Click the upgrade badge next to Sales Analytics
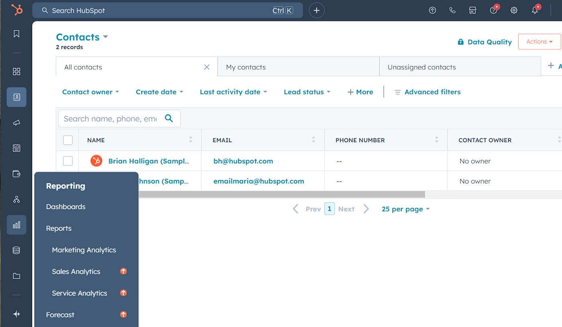562x327 pixels. [x=124, y=271]
